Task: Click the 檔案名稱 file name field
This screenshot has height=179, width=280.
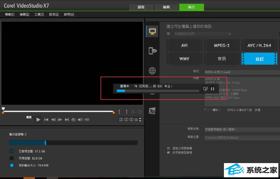Action: pyautogui.click(x=242, y=129)
